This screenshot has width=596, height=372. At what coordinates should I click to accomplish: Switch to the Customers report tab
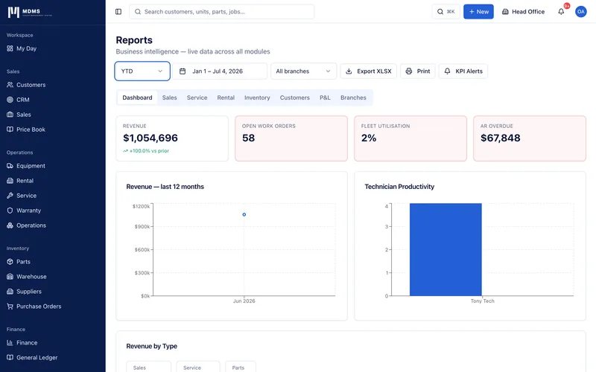tap(294, 97)
